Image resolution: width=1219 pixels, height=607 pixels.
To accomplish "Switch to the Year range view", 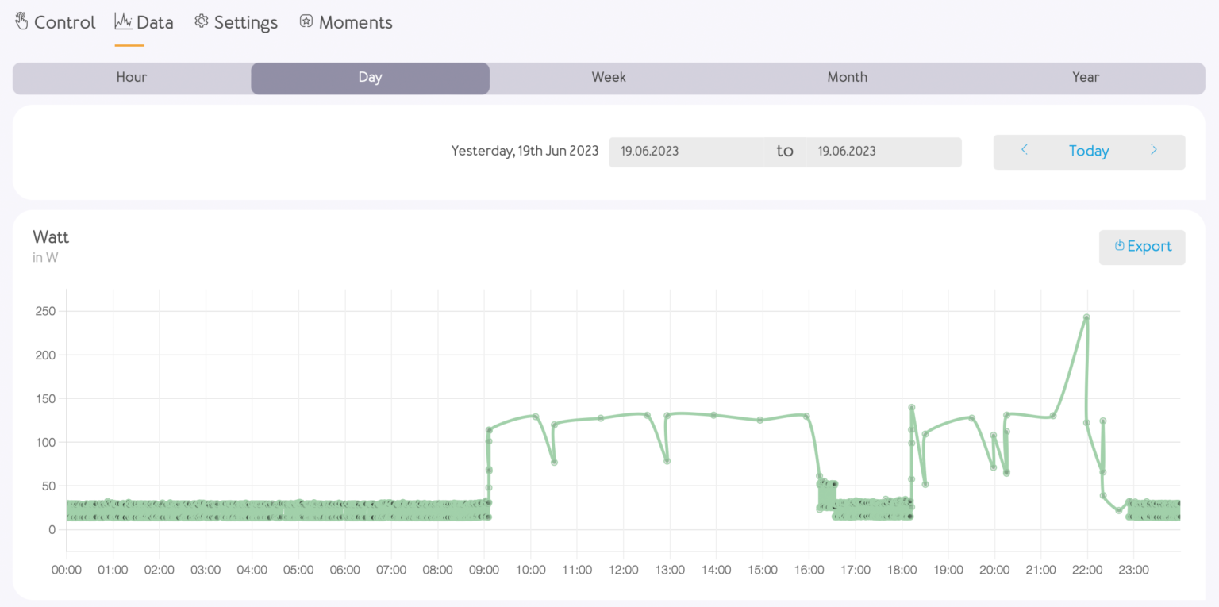I will (1086, 78).
